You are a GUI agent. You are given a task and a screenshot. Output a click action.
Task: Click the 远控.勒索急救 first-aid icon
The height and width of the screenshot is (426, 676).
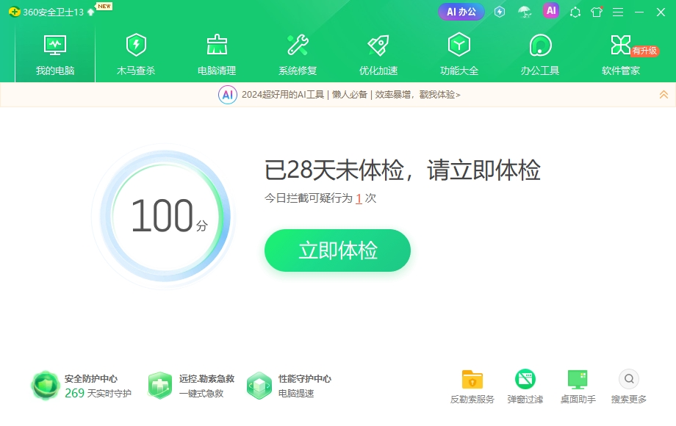tap(160, 386)
